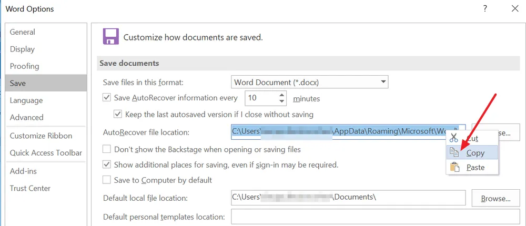Click the scissors Cut icon
The width and height of the screenshot is (526, 226).
click(x=454, y=138)
